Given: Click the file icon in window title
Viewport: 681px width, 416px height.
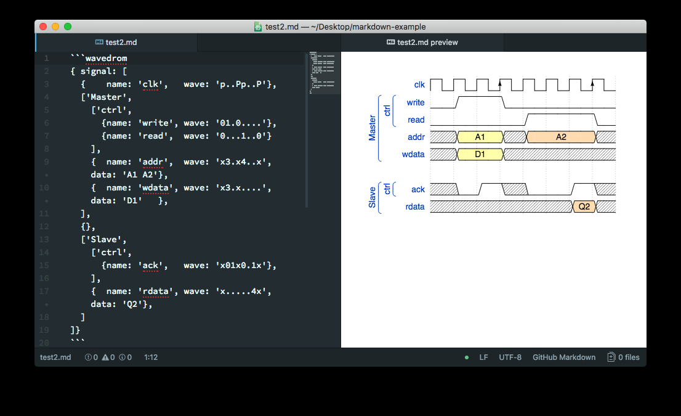Looking at the screenshot, I should pos(258,27).
